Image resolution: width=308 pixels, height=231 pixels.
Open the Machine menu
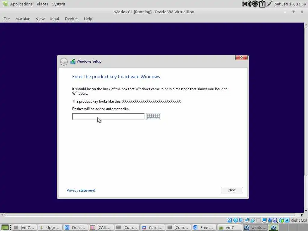click(x=23, y=19)
